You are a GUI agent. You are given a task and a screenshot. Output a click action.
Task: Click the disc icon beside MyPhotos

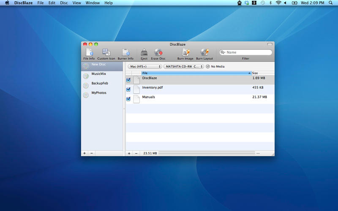click(86, 95)
